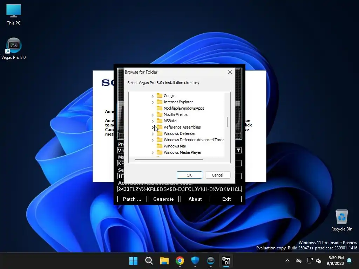The height and width of the screenshot is (269, 359).
Task: Cancel the Browse for Folder dialog
Action: [217, 175]
